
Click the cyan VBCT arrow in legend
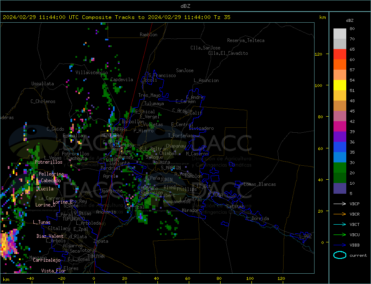(340, 224)
